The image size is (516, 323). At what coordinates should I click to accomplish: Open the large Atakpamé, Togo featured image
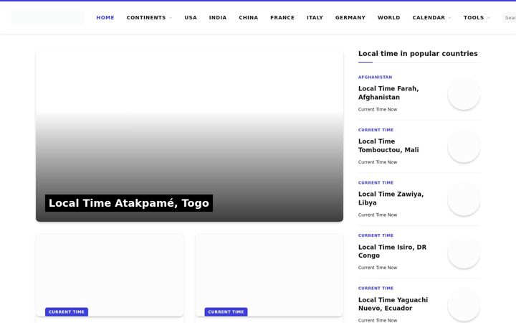(189, 136)
